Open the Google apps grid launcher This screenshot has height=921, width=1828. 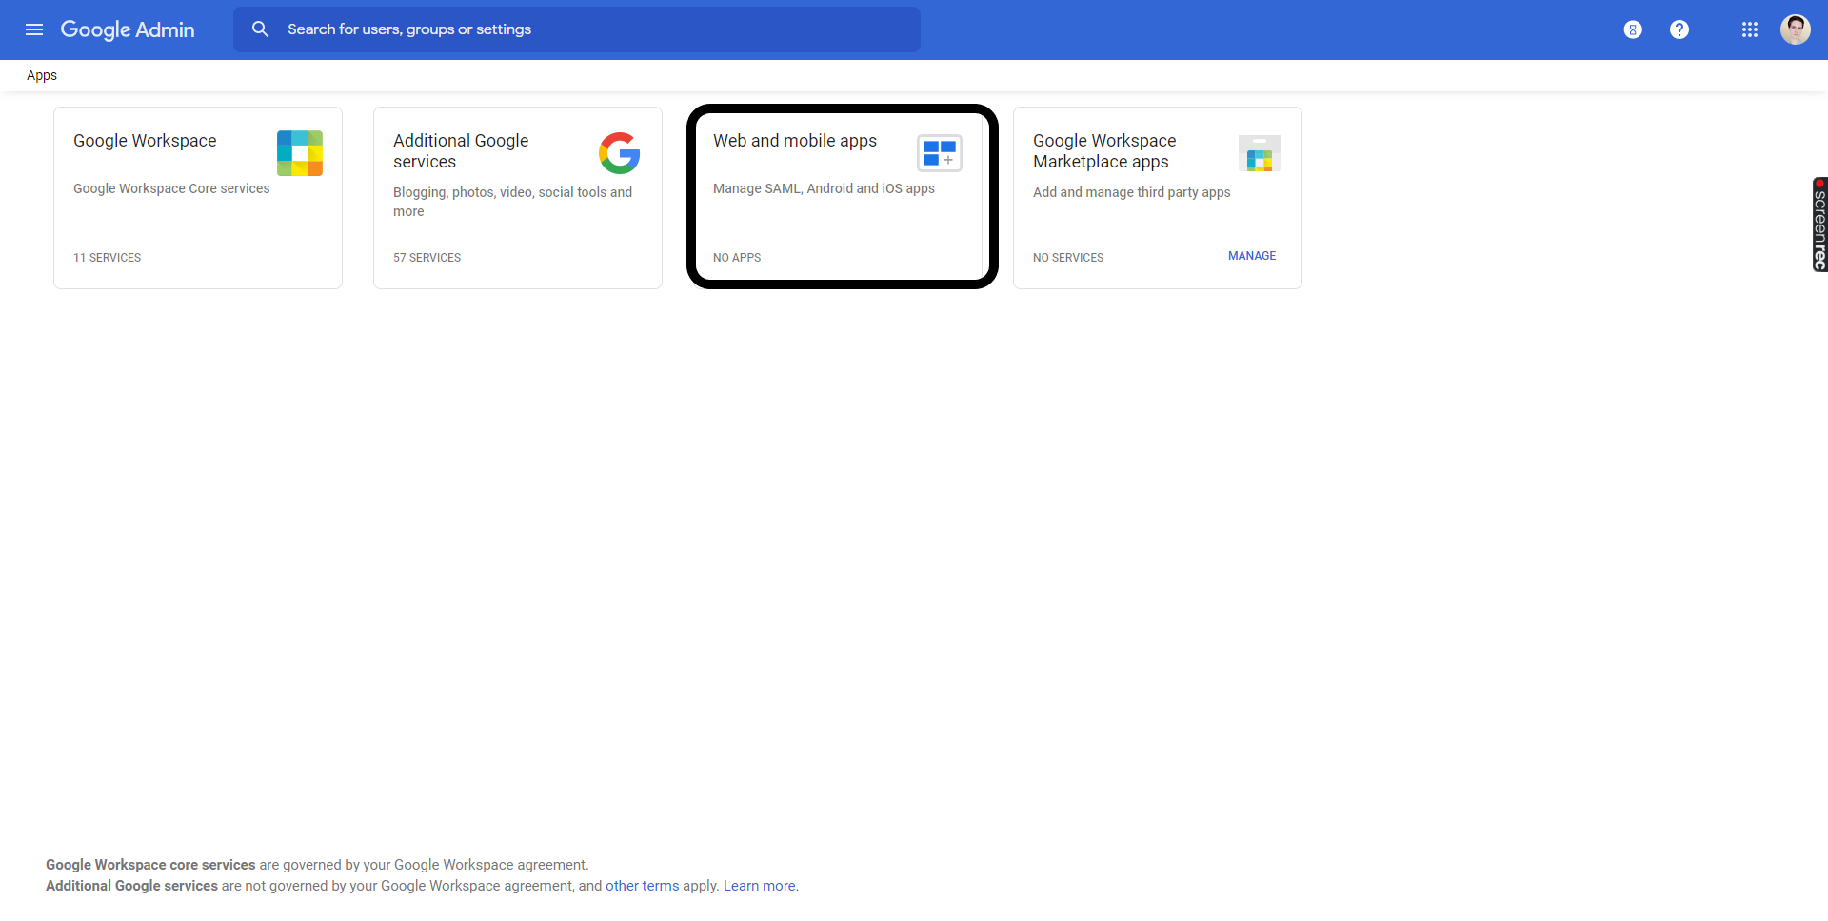point(1750,29)
